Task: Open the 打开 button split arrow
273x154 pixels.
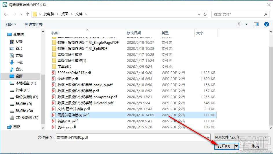Action: tap(237, 146)
